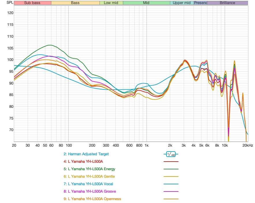This screenshot has width=255, height=203.
Task: Click the Brilliance band label
Action: (227, 3)
